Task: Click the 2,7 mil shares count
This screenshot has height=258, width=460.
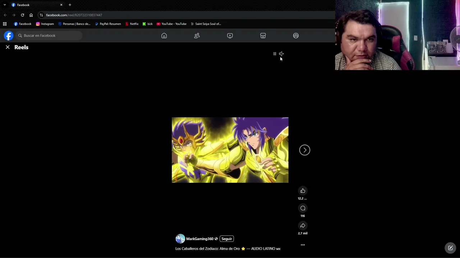Action: (x=303, y=233)
